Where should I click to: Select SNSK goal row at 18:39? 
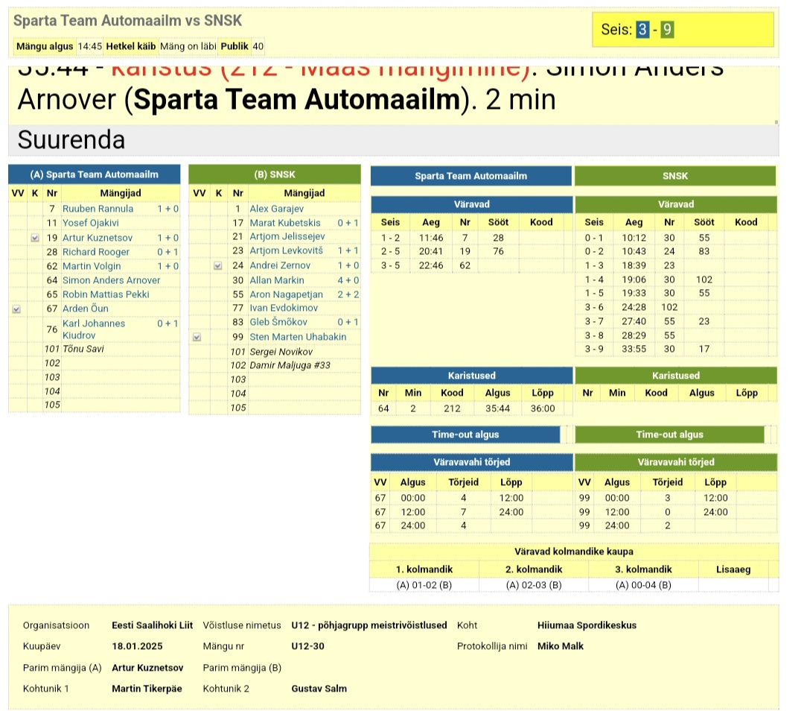[676, 266]
